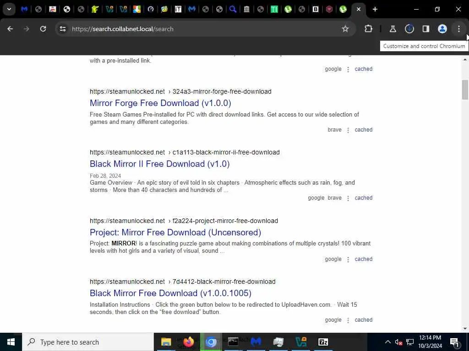Switch to the bold B favicon tab
The width and height of the screenshot is (469, 351).
(x=315, y=9)
